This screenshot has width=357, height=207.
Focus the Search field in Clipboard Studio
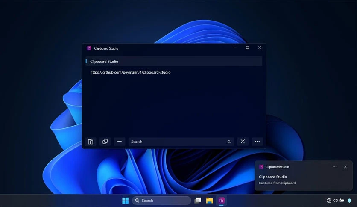[x=181, y=142]
